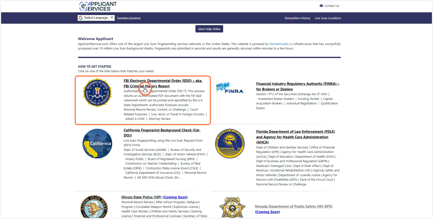
Task: Open the Illinois State Police (ISP) link
Action: click(x=141, y=197)
